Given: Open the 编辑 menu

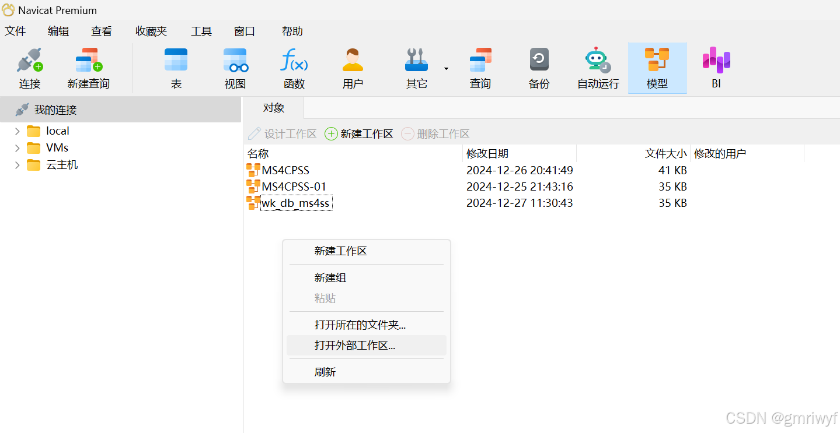Looking at the screenshot, I should click(58, 31).
